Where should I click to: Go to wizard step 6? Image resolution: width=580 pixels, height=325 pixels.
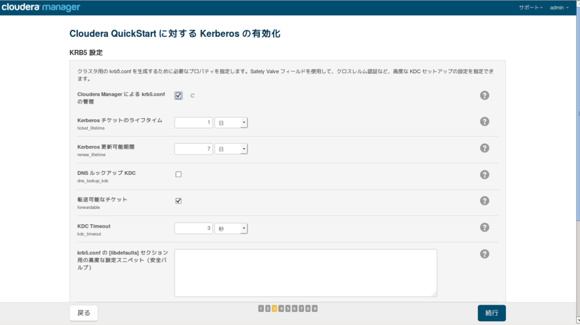[295, 309]
